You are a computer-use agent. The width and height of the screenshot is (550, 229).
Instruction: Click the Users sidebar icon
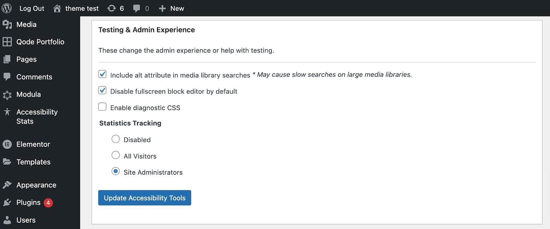8,220
